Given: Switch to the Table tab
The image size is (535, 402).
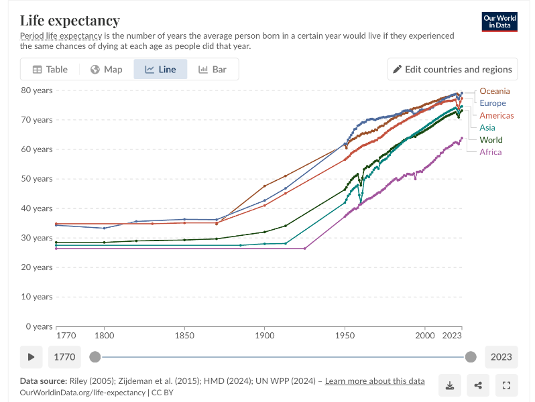Looking at the screenshot, I should coord(50,69).
